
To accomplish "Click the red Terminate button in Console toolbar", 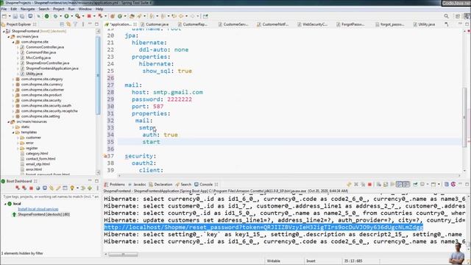I will click(x=369, y=185).
